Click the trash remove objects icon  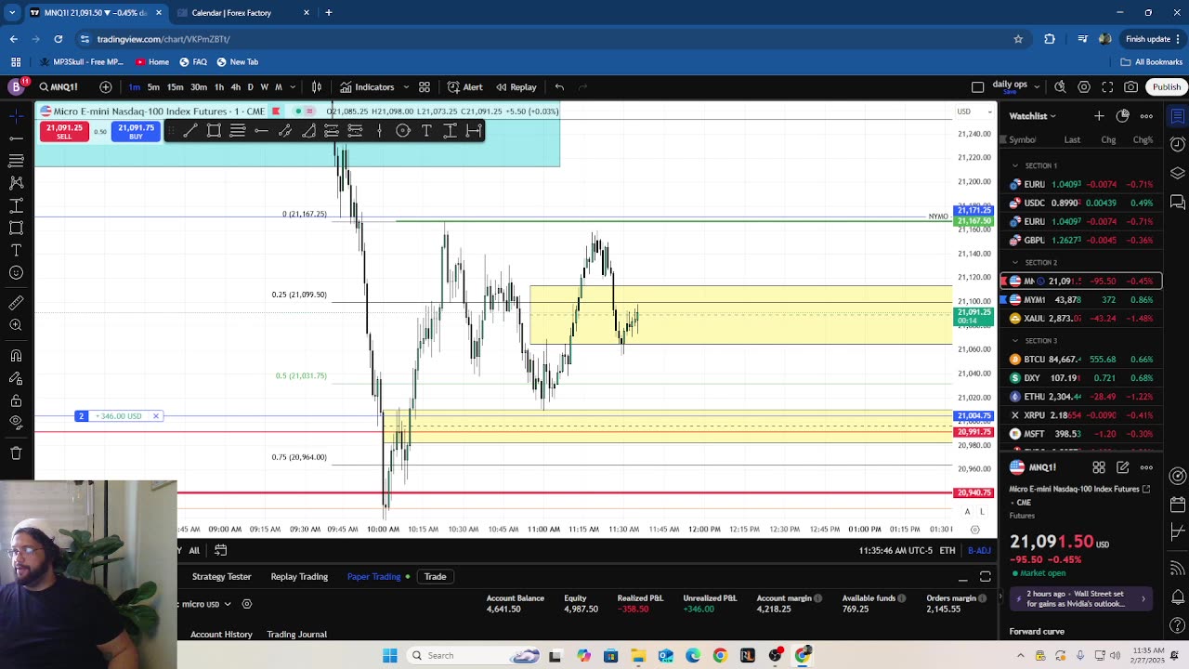tap(16, 453)
